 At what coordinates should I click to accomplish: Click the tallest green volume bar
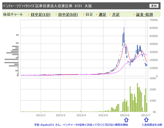point(137,97)
